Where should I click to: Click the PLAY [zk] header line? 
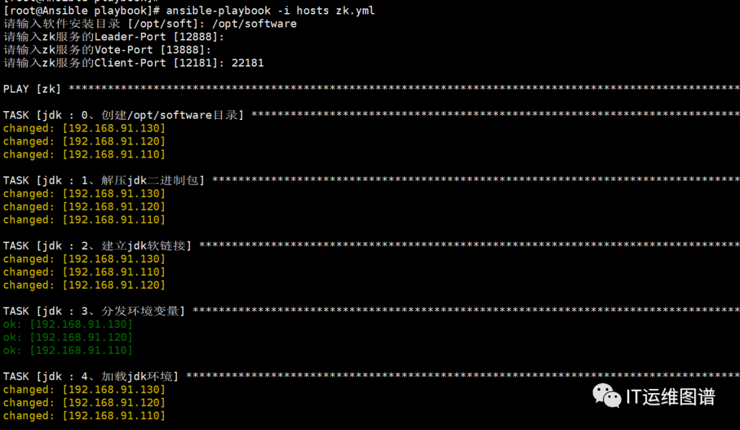tap(371, 89)
